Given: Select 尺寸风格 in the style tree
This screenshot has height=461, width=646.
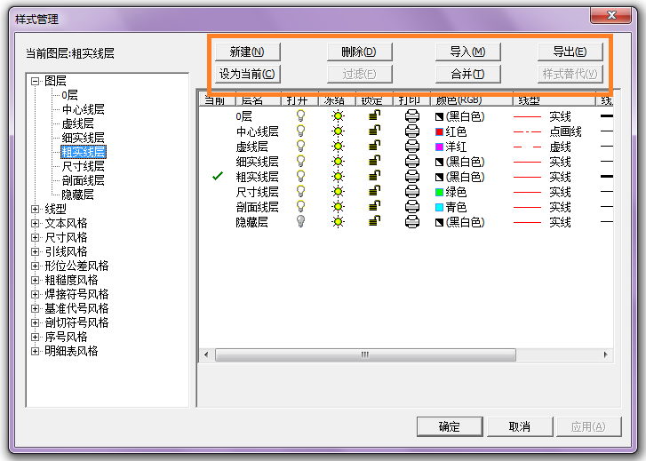Looking at the screenshot, I should [66, 237].
